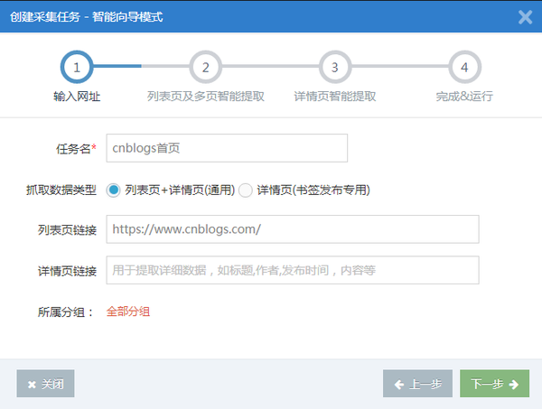Open the 全部分组 group selector
This screenshot has width=542, height=409.
pos(128,311)
